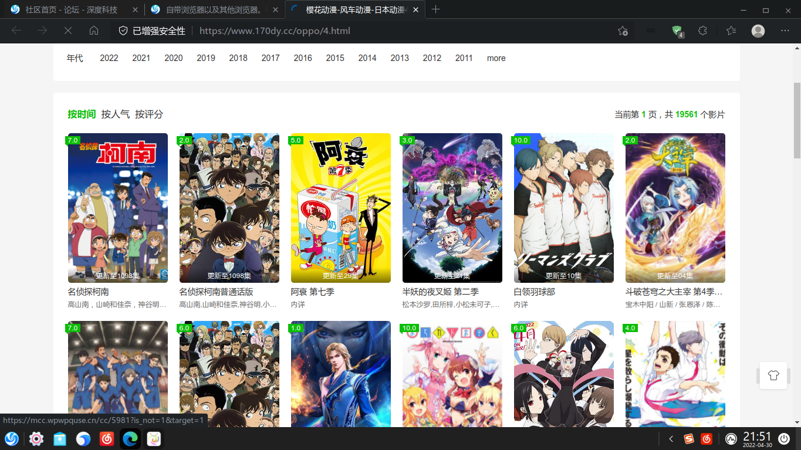Open the gear Control Center dock icon
Viewport: 801px width, 450px height.
point(36,438)
